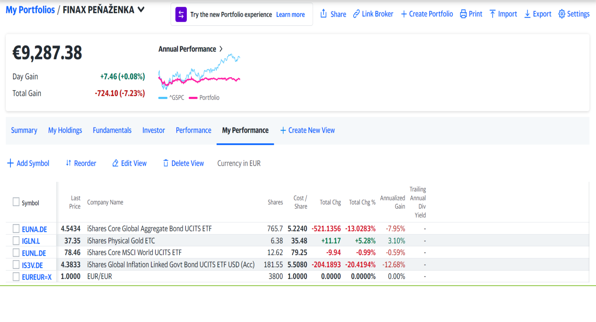596x322 pixels.
Task: Click Create New View plus option
Action: [x=307, y=130]
